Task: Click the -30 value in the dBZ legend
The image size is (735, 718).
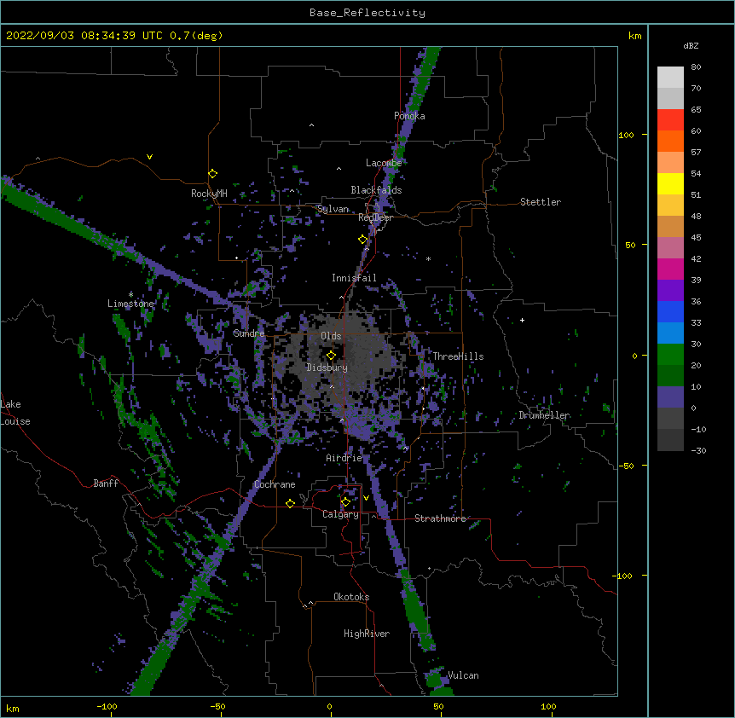Action: [698, 451]
